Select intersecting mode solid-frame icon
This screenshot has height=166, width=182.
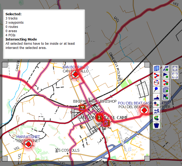(175, 76)
